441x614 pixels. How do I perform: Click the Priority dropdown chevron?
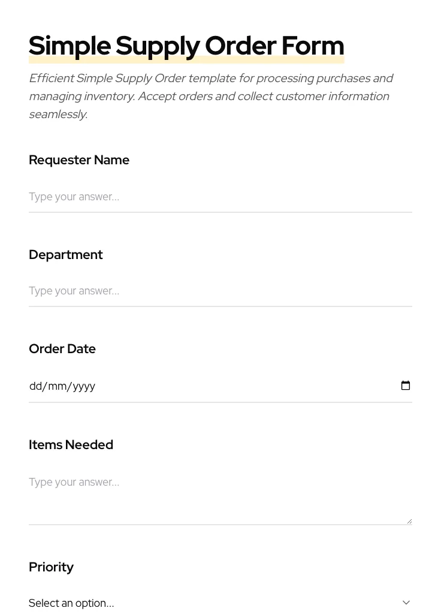click(x=406, y=602)
